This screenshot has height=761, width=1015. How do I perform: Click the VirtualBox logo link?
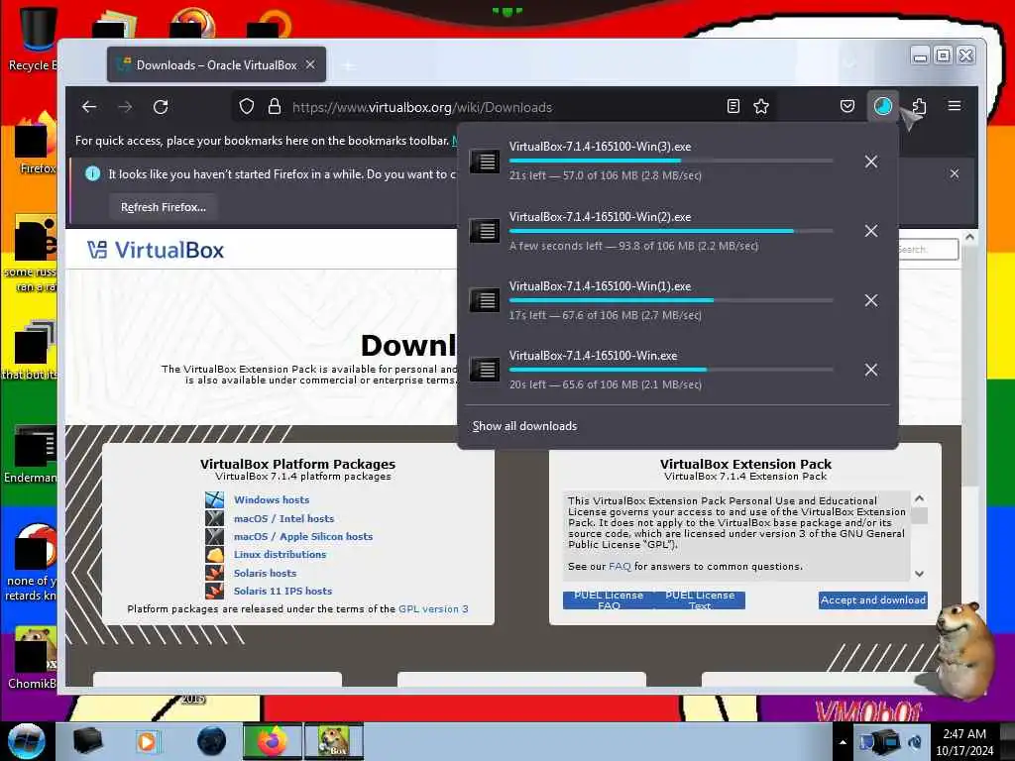pyautogui.click(x=156, y=250)
